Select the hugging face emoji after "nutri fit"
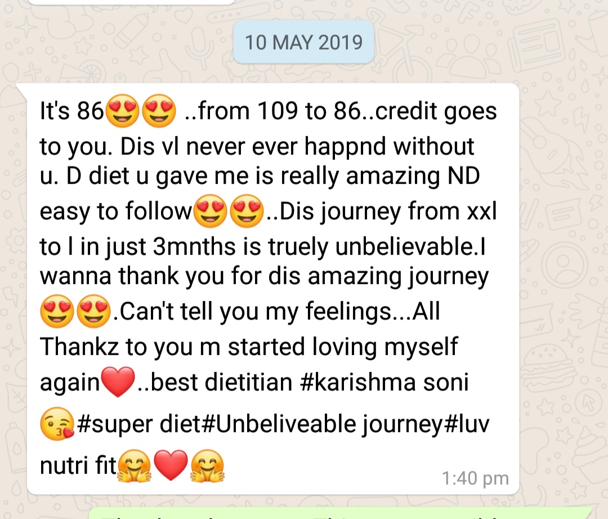Viewport: 608px width, 519px height. [x=134, y=465]
